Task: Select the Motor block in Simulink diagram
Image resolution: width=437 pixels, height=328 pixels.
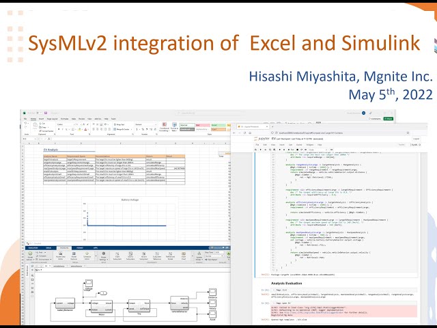Action: tap(102, 306)
